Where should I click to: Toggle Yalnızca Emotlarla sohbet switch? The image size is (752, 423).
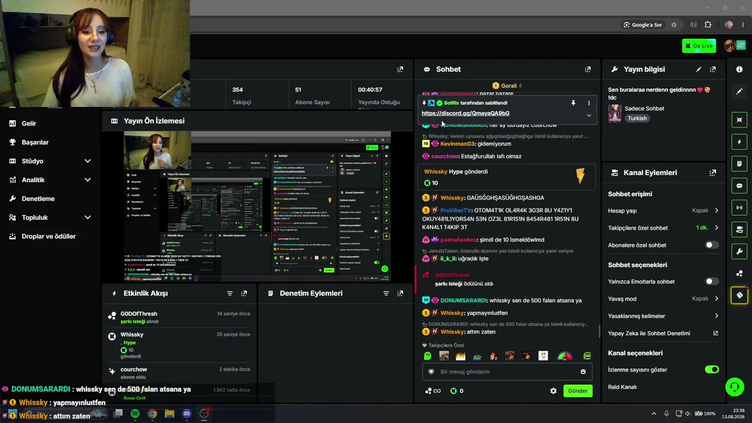pyautogui.click(x=711, y=281)
